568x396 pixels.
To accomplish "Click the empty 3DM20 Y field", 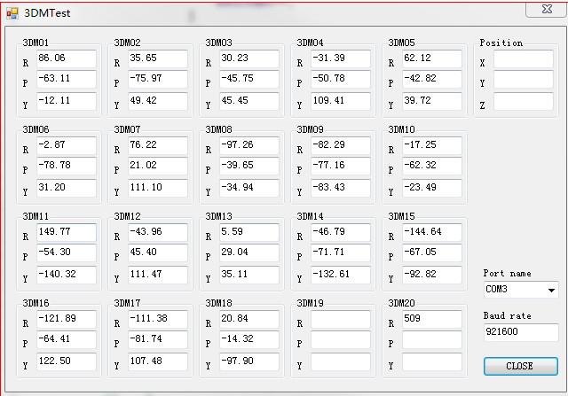I will 432,361.
